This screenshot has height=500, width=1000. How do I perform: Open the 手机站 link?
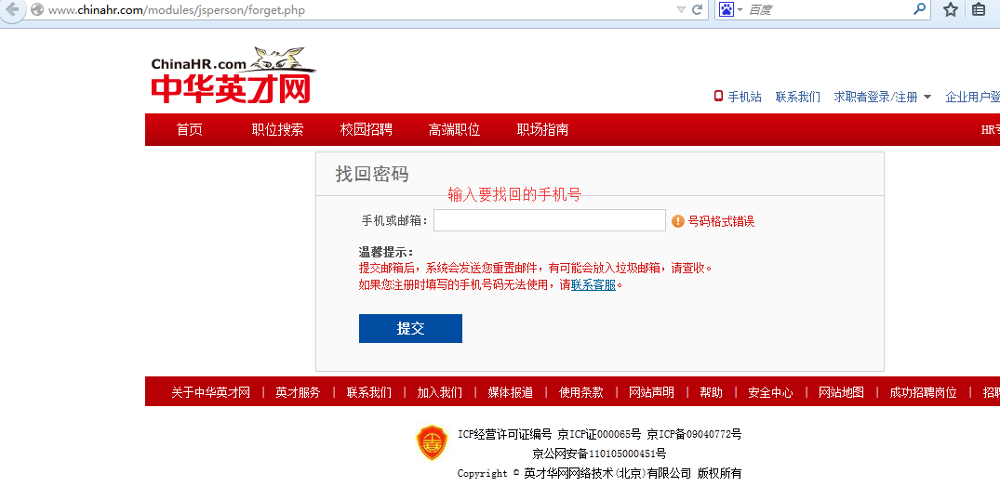(745, 97)
